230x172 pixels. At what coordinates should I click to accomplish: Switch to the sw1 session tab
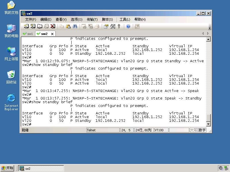coord(28,34)
